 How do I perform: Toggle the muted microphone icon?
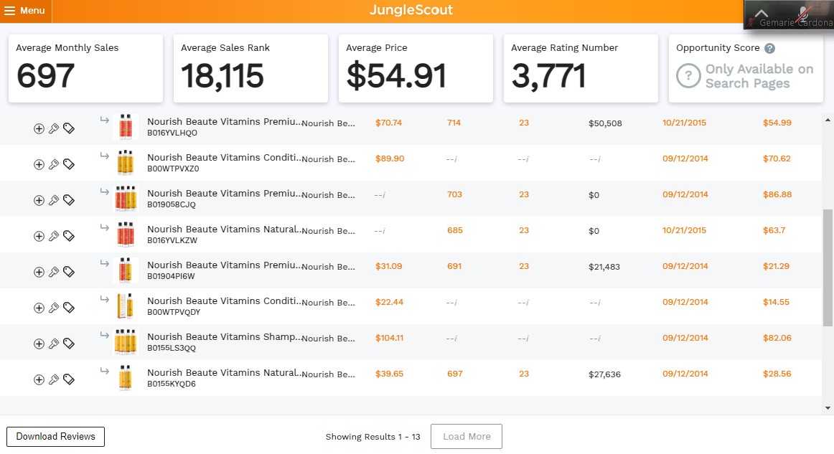coord(804,13)
